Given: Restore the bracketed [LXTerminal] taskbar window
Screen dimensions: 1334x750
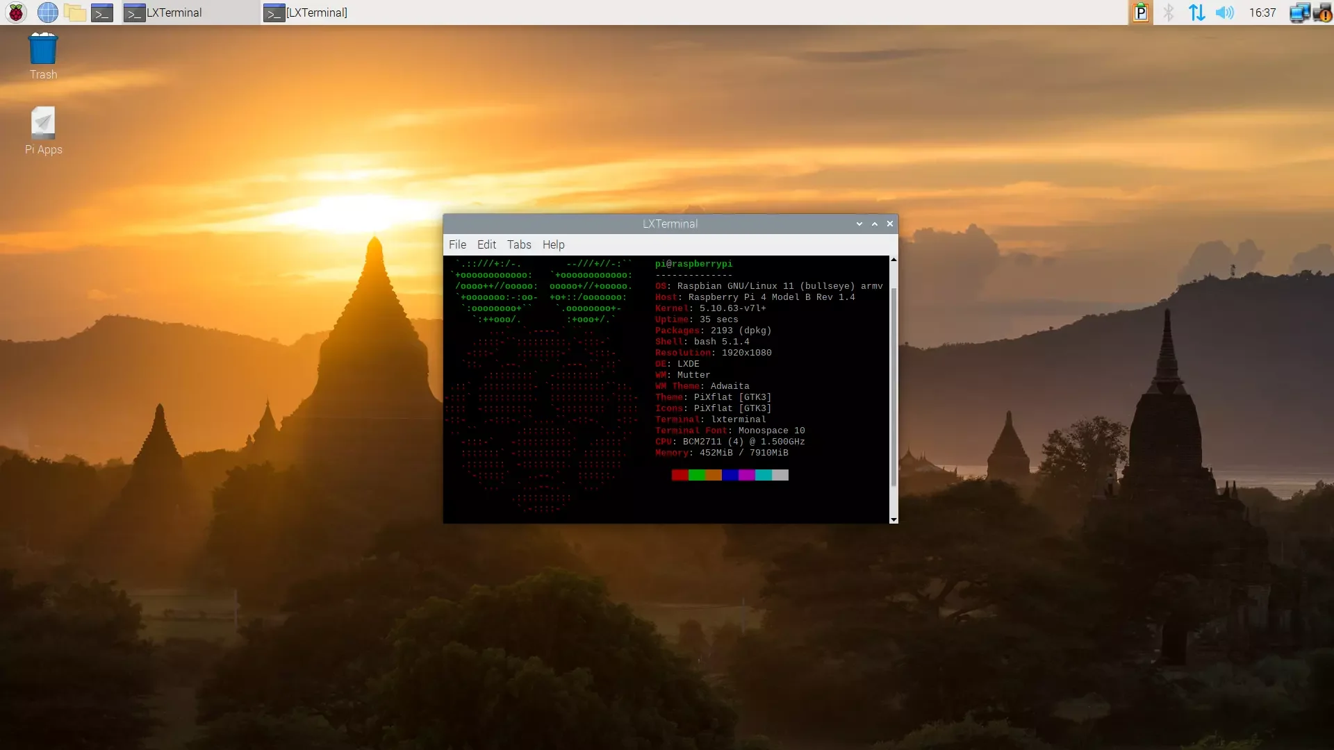Looking at the screenshot, I should [x=330, y=12].
